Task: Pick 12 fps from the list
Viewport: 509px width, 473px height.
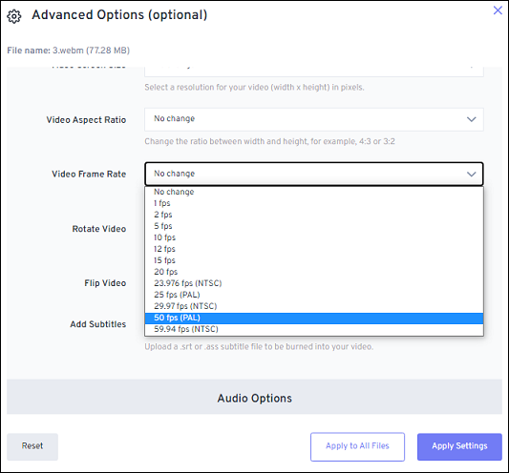Action: pos(314,249)
